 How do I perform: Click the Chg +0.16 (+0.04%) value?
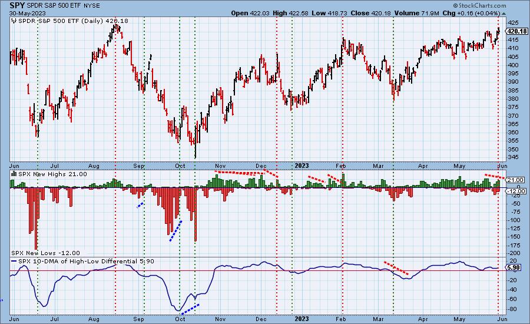coord(471,13)
